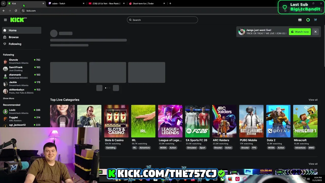Click Watch now for Jerqo
The width and height of the screenshot is (325, 183).
coord(300,32)
